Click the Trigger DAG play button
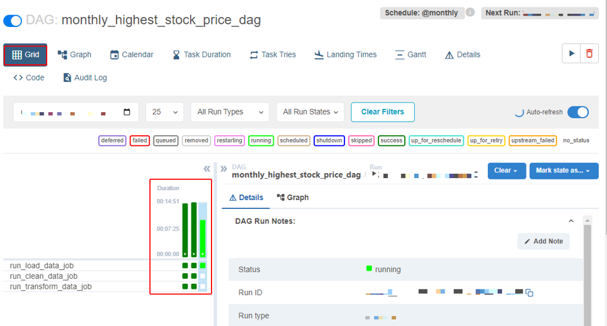The height and width of the screenshot is (326, 607). tap(571, 53)
